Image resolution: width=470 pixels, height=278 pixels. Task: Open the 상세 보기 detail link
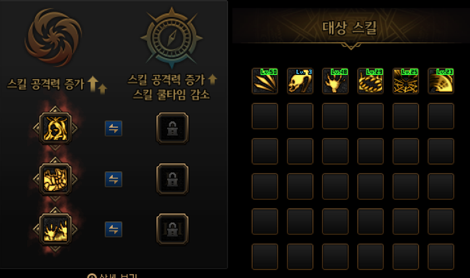(112, 275)
